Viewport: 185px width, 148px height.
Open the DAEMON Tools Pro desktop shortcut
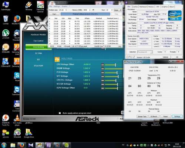[x=6, y=120]
